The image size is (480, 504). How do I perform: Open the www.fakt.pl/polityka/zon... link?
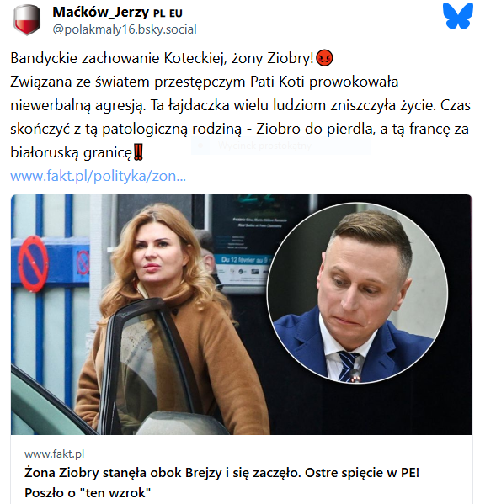click(99, 176)
